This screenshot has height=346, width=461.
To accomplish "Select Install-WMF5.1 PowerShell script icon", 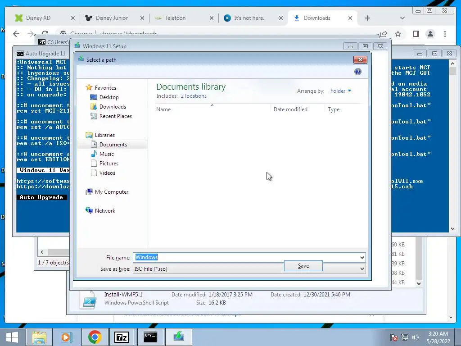I will coord(89,300).
